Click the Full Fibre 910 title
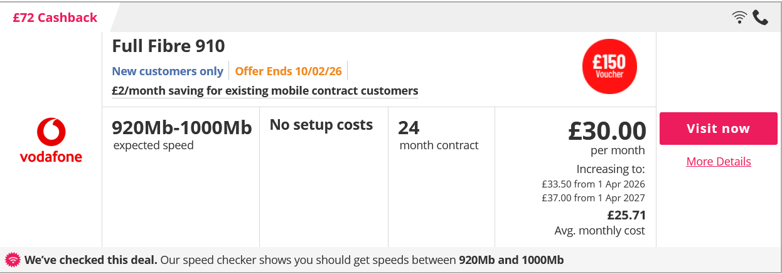782x274 pixels. 168,46
